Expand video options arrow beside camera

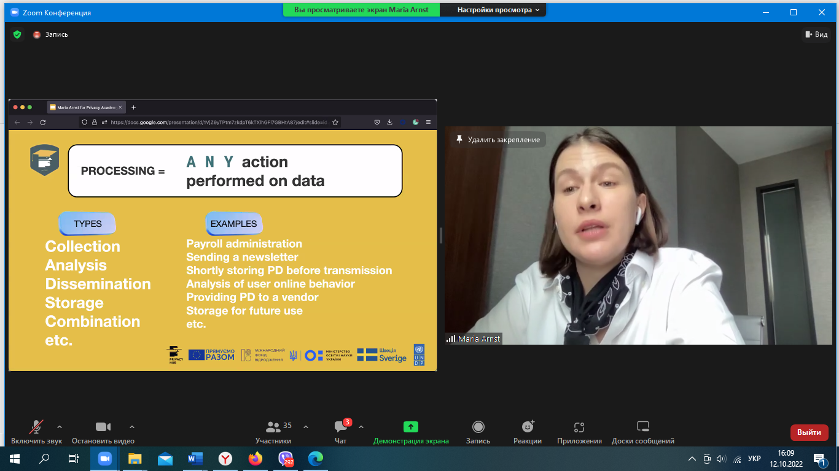click(x=132, y=427)
